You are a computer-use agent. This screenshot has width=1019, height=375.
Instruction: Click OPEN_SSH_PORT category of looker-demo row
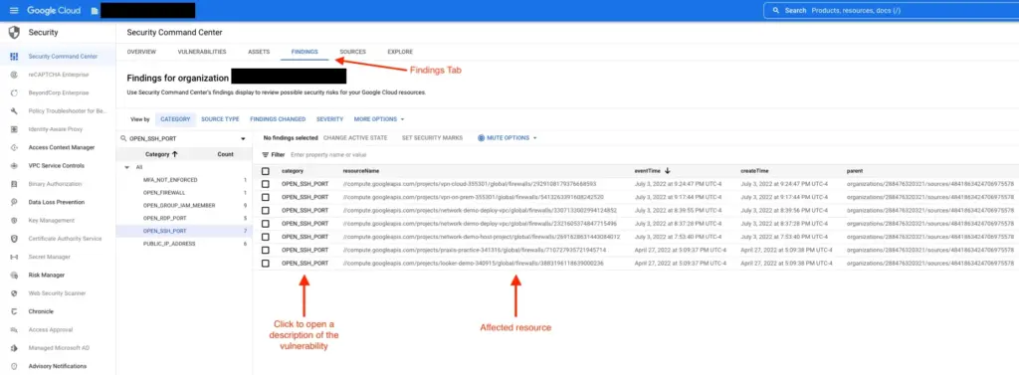[x=305, y=264]
